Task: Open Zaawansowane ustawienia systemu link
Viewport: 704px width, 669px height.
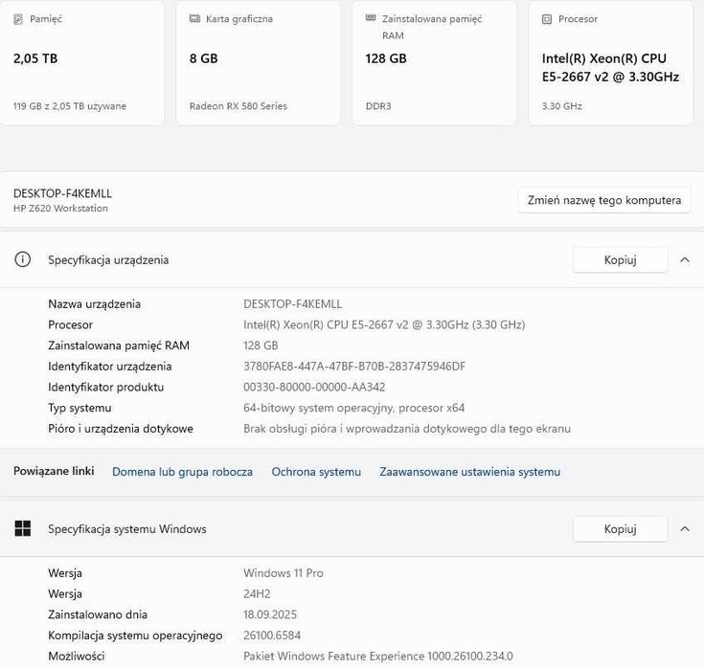Action: tap(469, 472)
